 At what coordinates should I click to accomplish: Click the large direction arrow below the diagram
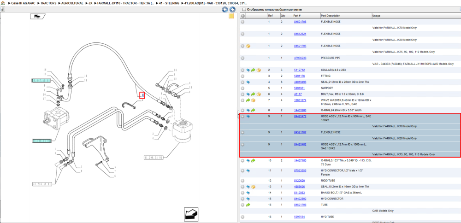tap(192, 214)
